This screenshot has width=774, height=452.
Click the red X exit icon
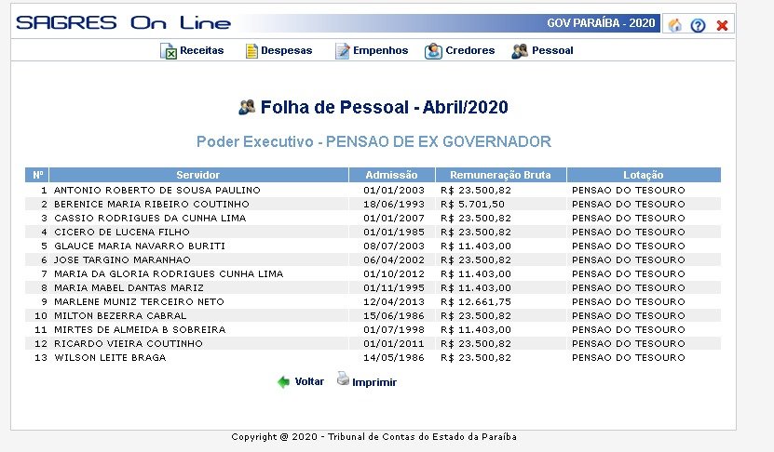click(x=722, y=25)
